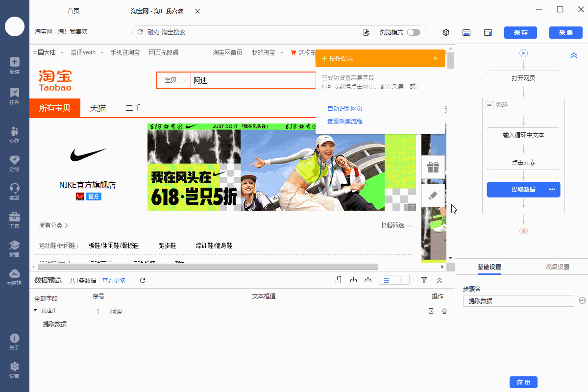Click the API icon beside step name field
The width and height of the screenshot is (588, 392).
[x=582, y=300]
